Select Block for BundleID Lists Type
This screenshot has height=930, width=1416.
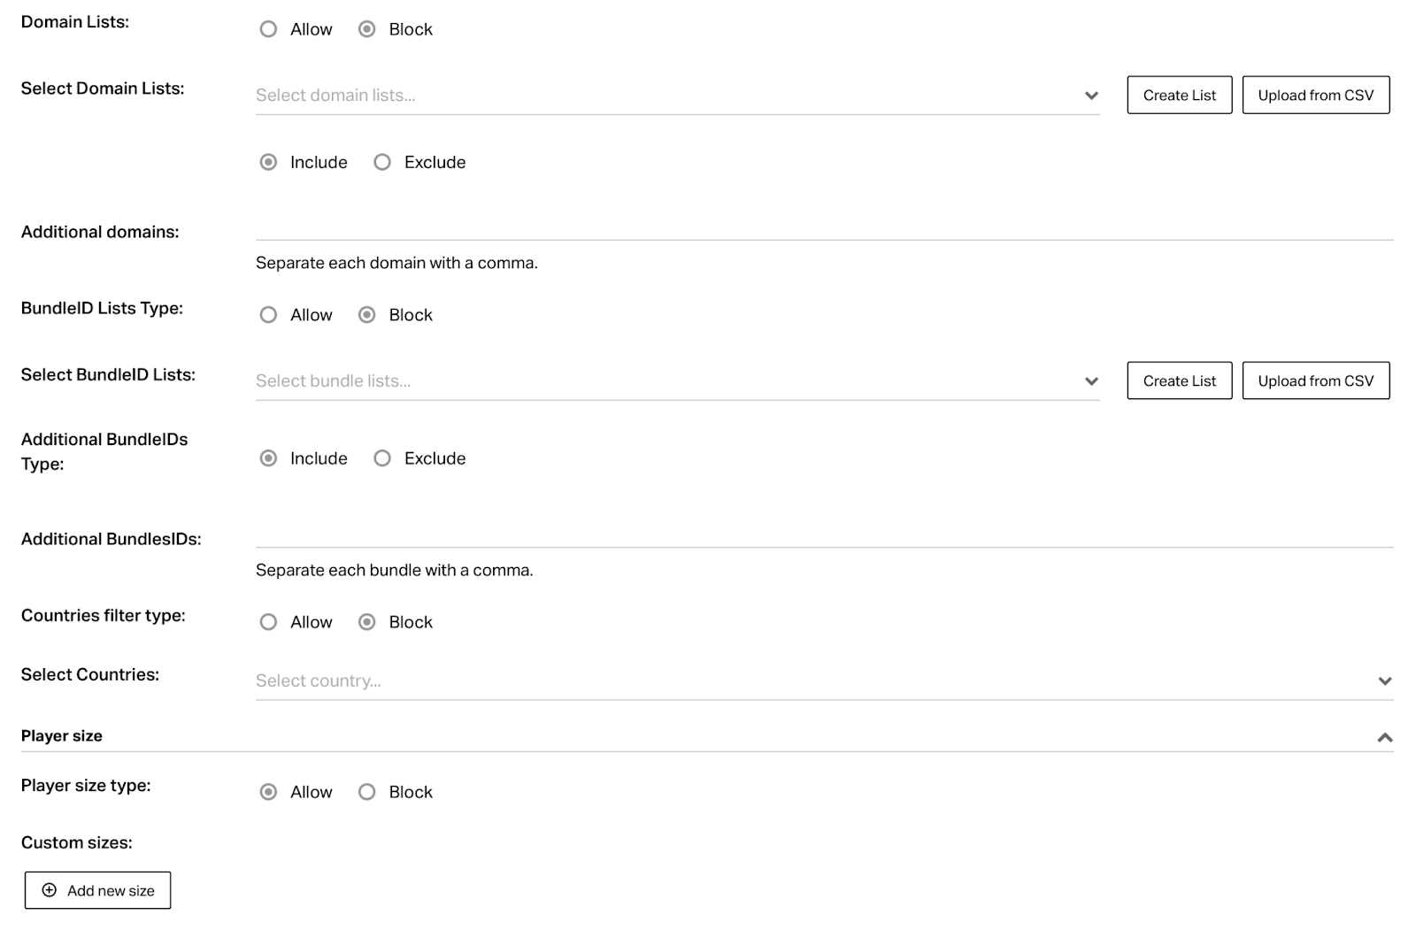366,315
